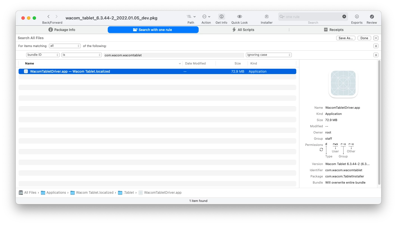This screenshot has width=397, height=225.
Task: Click the 72.9 MB size cell in list
Action: point(237,72)
